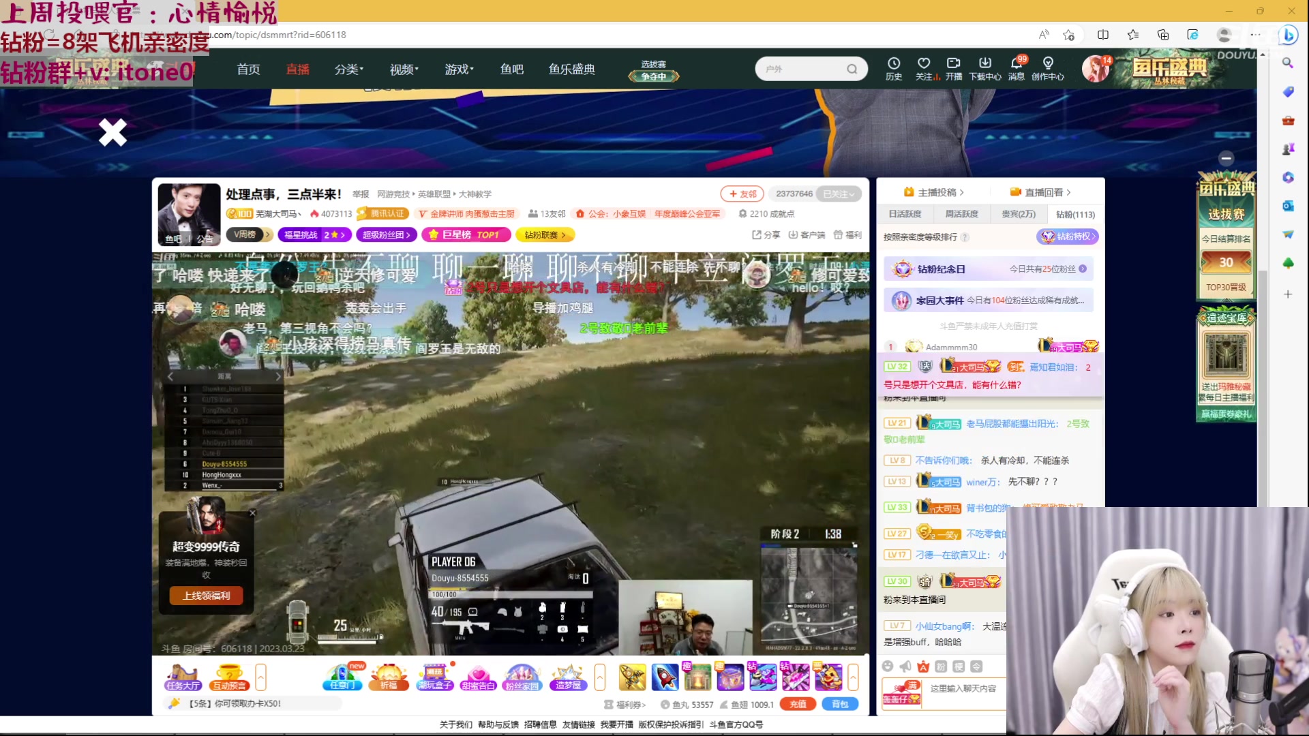Open the 甜蜜告白 activity icon
The height and width of the screenshot is (736, 1309).
(479, 677)
